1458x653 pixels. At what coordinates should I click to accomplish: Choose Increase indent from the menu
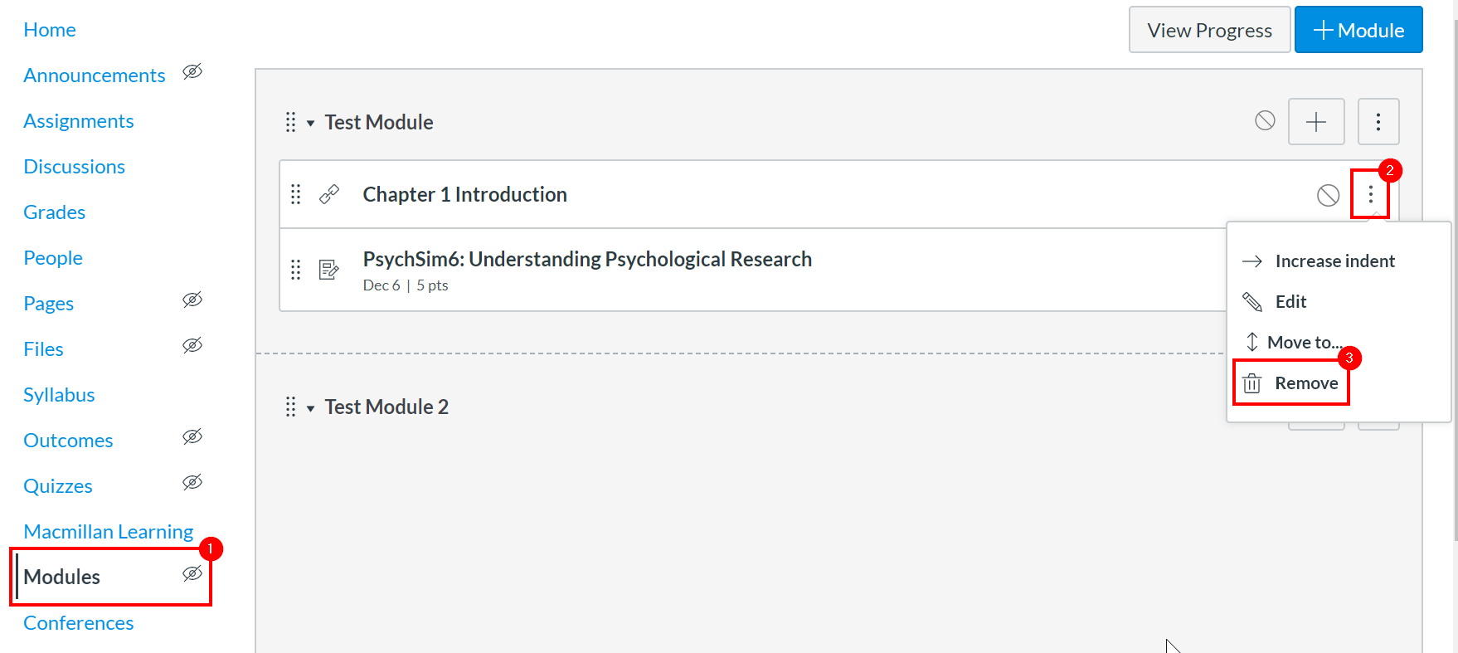coord(1334,261)
